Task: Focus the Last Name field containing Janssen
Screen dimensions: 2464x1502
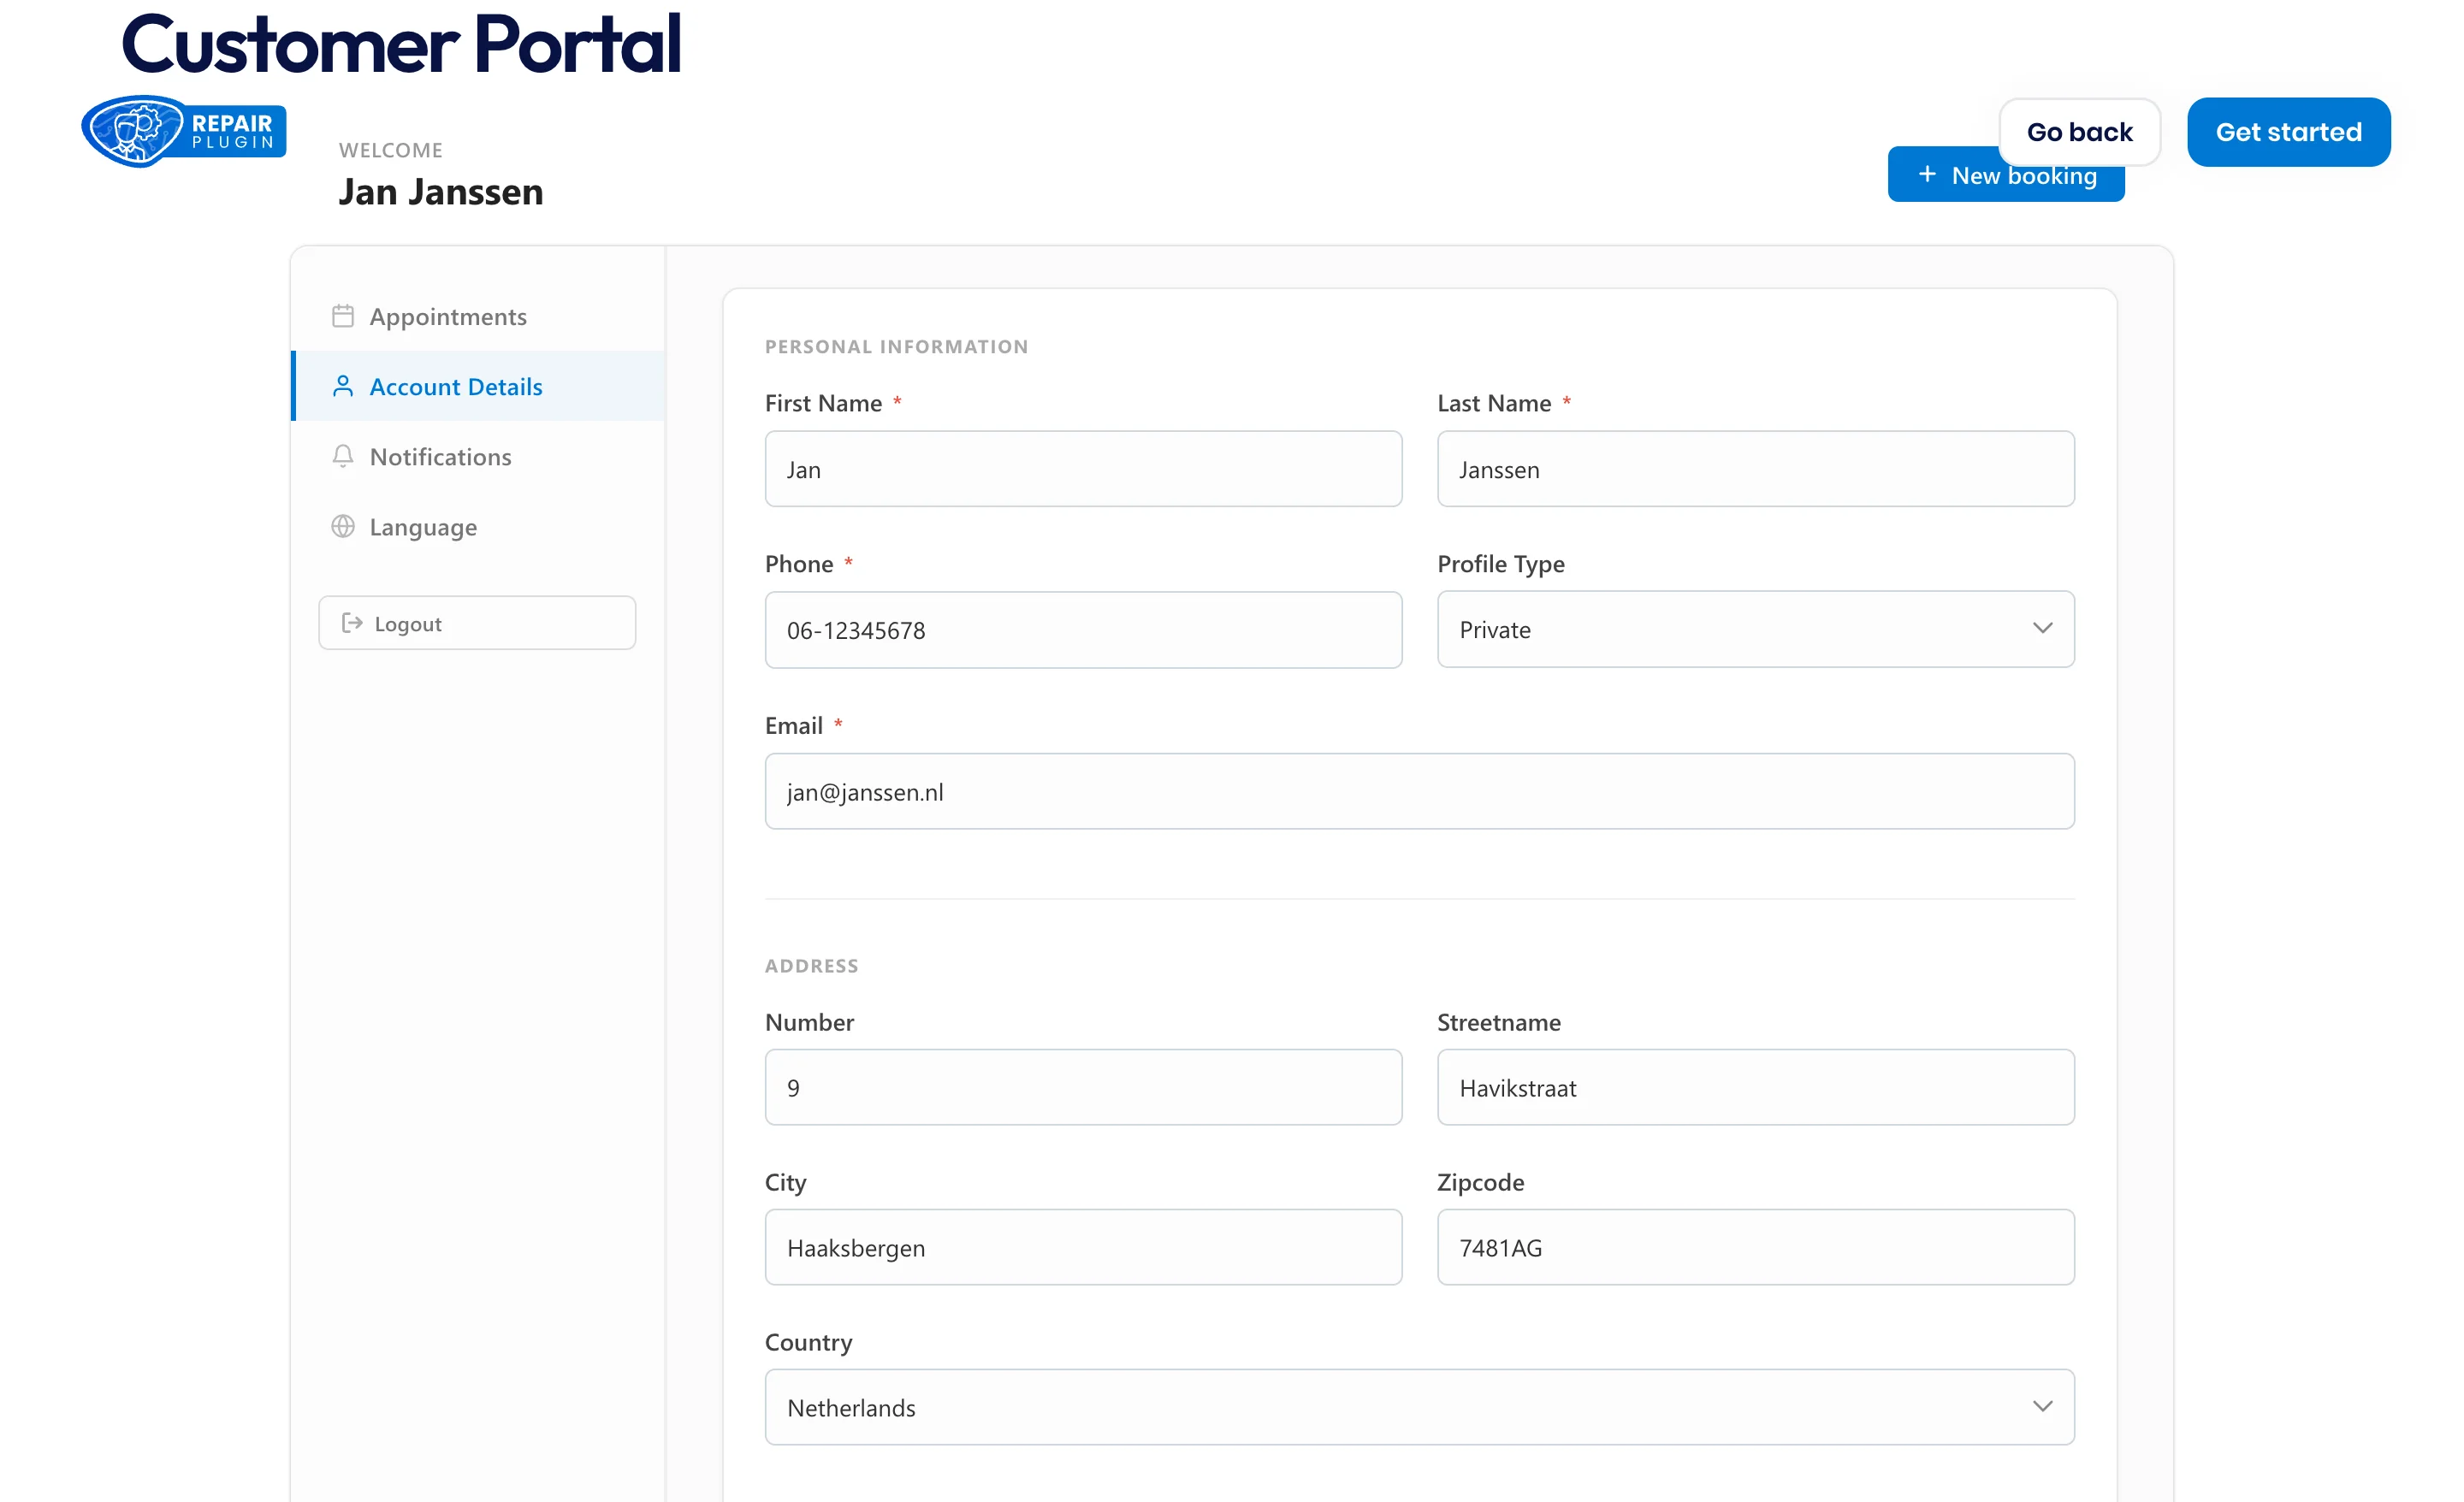Action: [1756, 469]
